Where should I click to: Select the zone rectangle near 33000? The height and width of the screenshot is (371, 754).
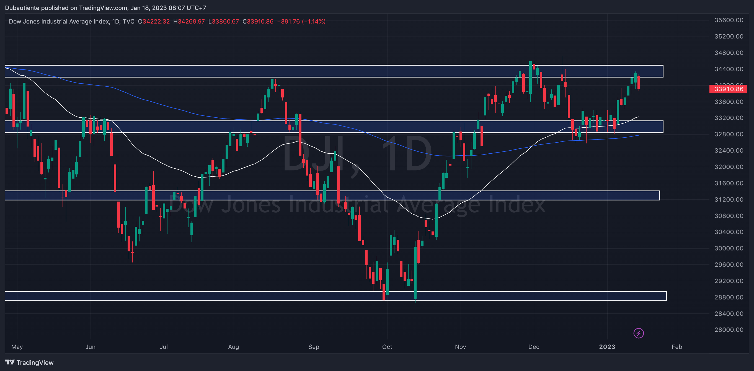334,127
